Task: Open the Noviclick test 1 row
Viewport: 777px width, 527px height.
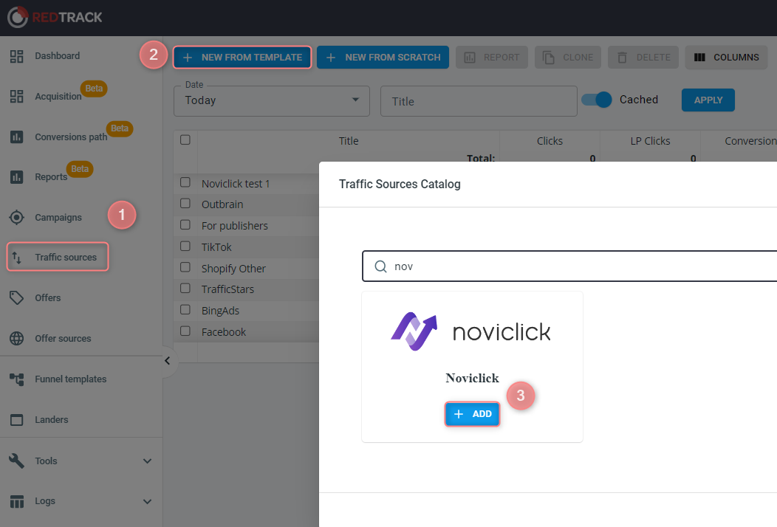Action: (236, 184)
